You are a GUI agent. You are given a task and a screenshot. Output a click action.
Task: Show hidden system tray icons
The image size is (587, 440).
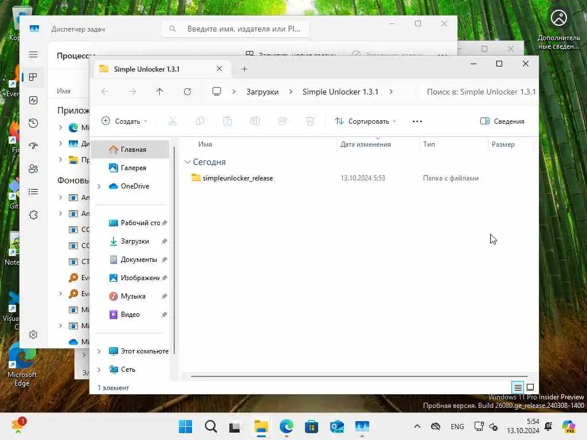[417, 426]
